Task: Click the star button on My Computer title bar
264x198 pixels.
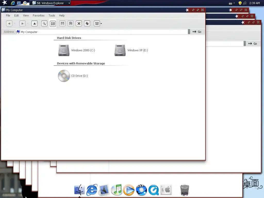Action: point(187,10)
